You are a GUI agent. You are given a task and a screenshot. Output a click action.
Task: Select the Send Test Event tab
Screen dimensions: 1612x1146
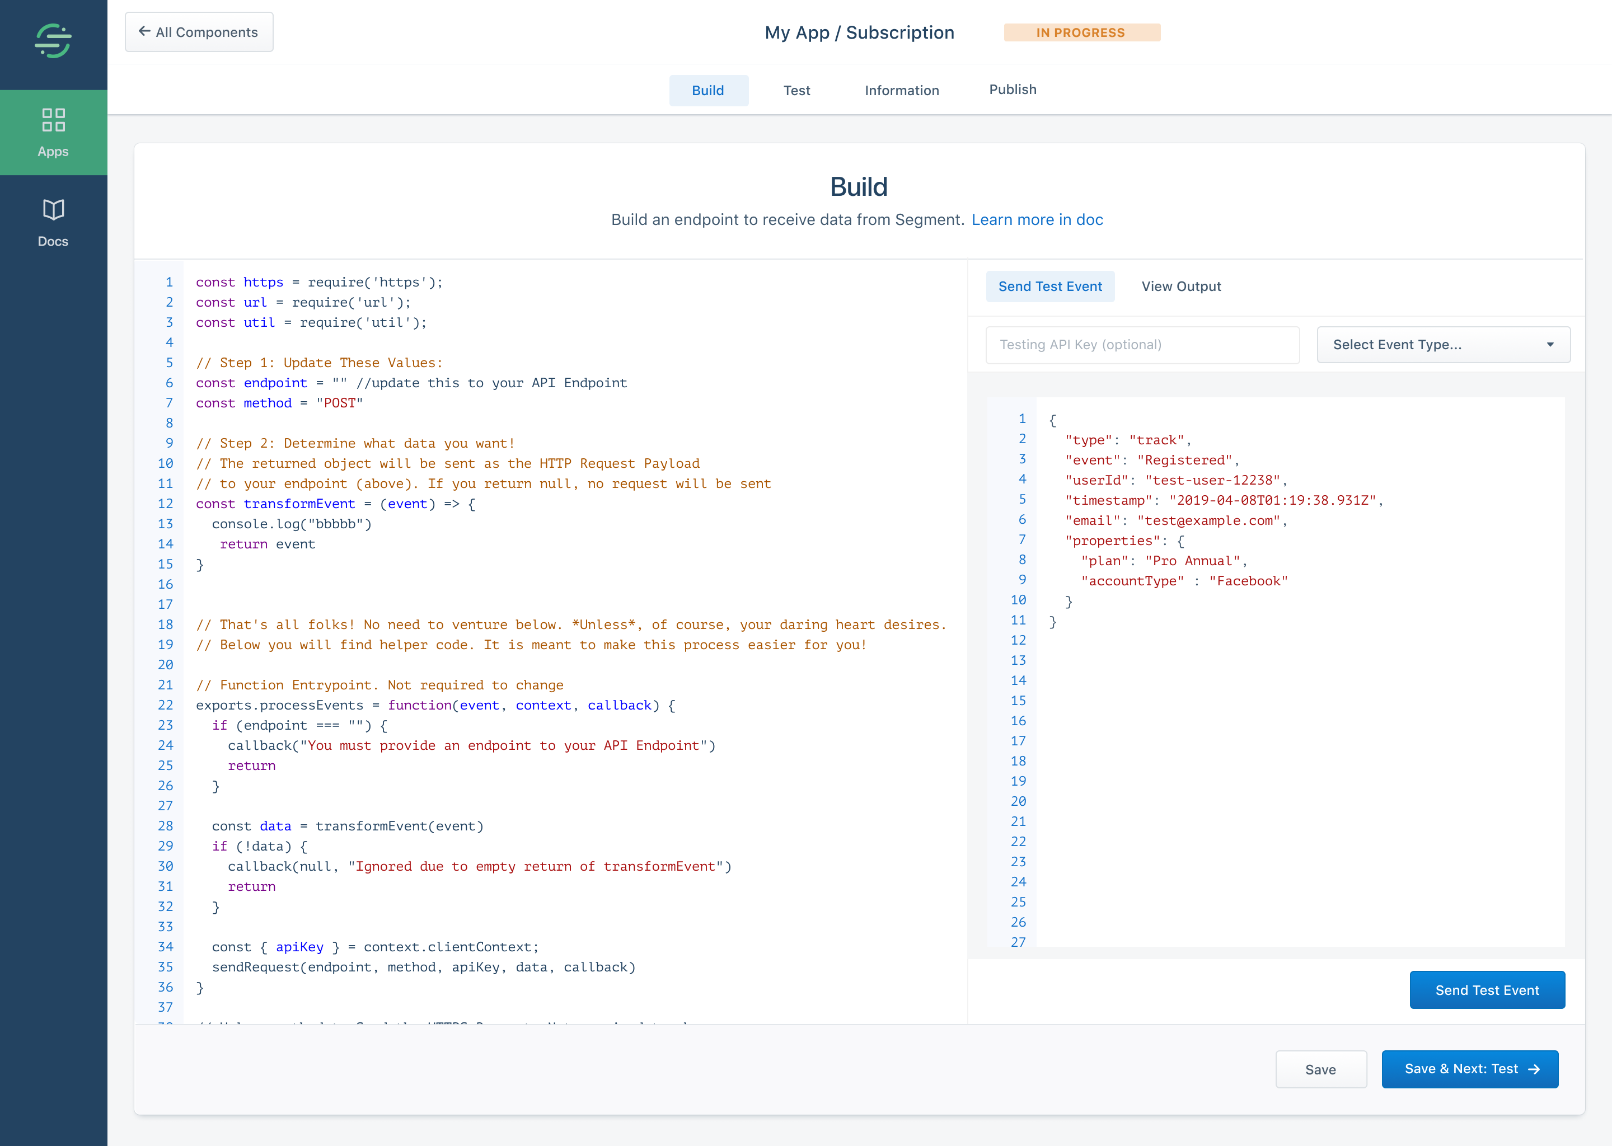(1049, 286)
